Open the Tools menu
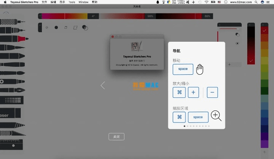The height and width of the screenshot is (159, 274). click(x=72, y=2)
